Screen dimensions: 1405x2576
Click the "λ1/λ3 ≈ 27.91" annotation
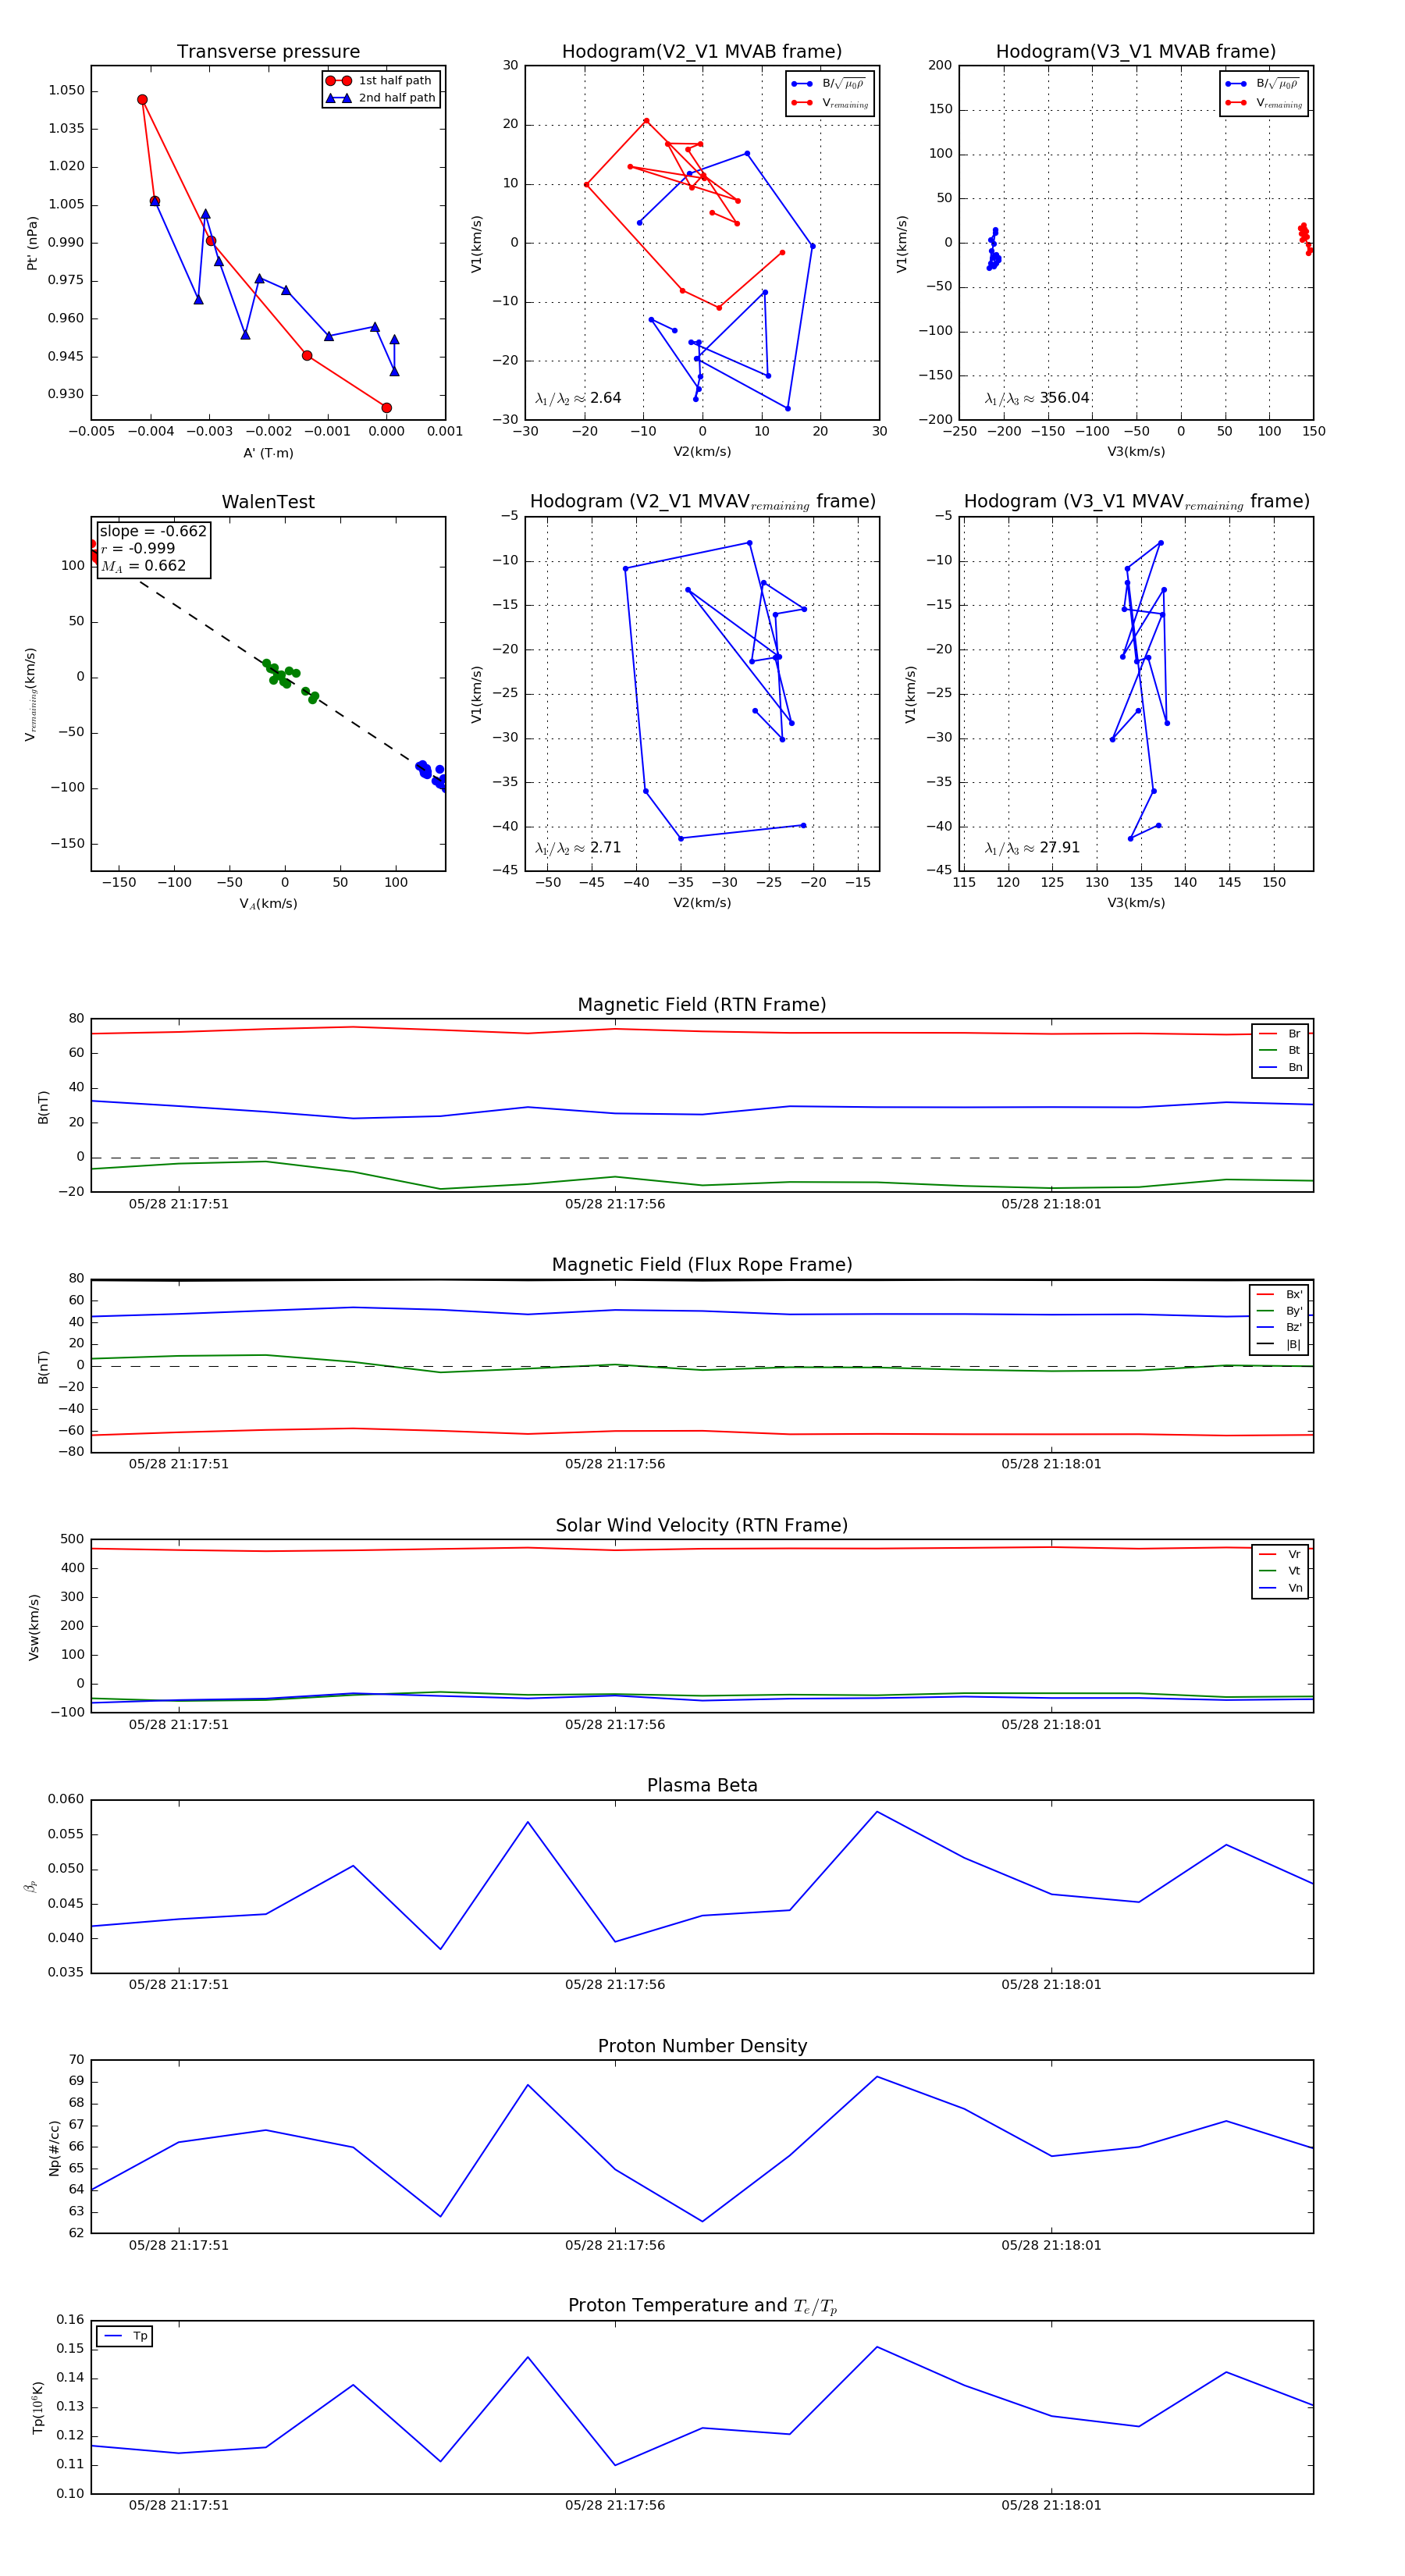coord(1032,848)
